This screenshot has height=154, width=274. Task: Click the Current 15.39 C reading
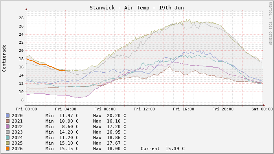(162, 148)
